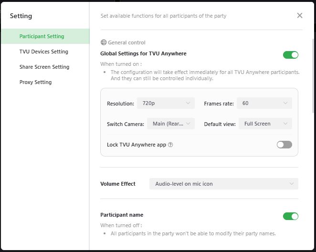Open the Switch Camera dropdown
Screen dimensions: 316x252
171,124
